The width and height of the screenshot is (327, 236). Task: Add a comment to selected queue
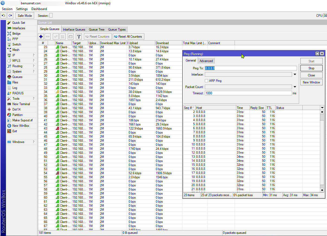pyautogui.click(x=71, y=36)
